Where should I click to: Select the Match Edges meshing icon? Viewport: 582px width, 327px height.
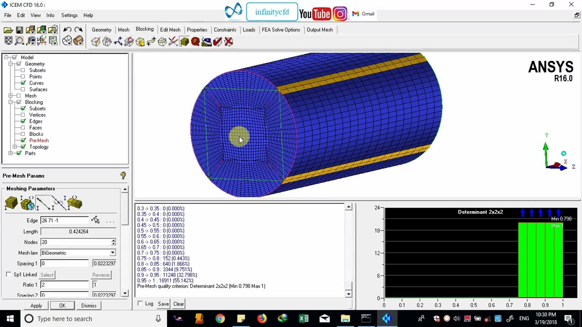click(x=59, y=203)
